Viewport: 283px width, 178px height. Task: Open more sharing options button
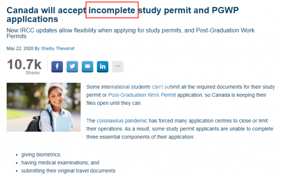coord(118,67)
